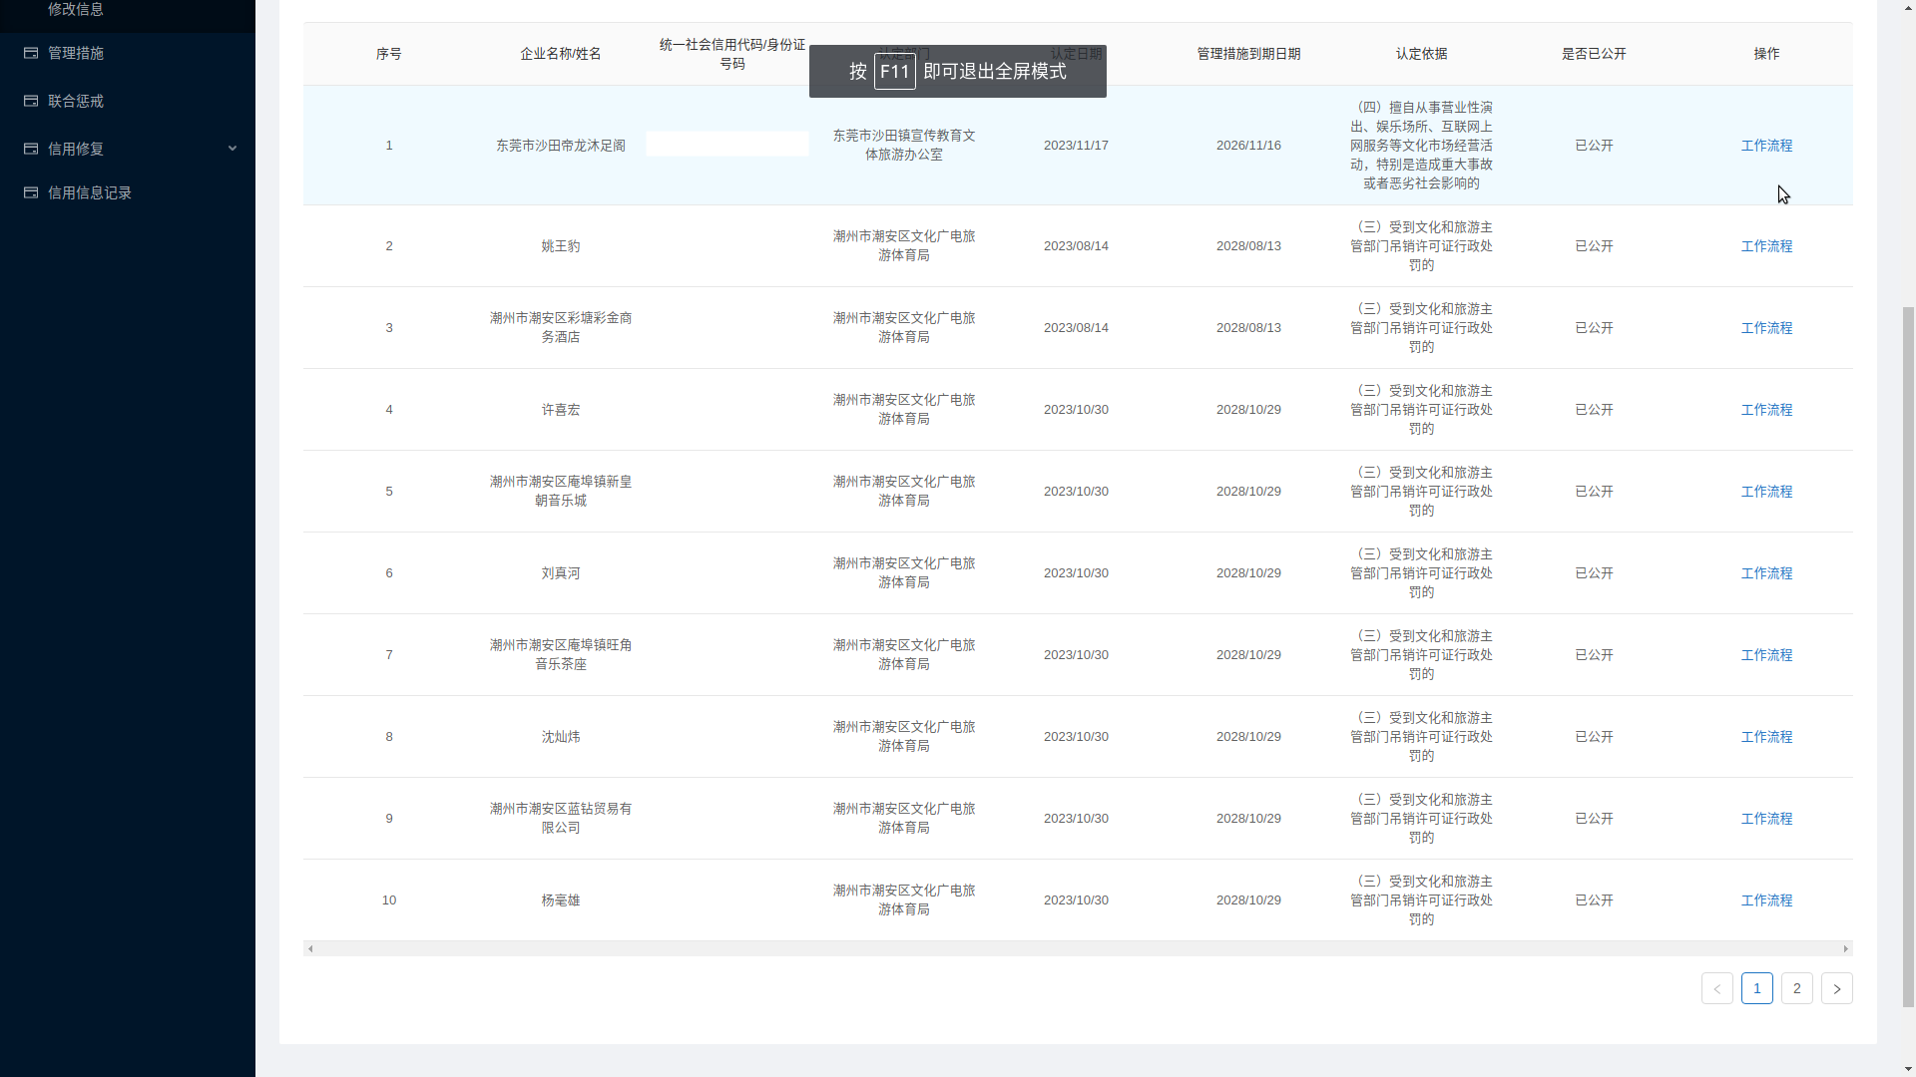
Task: Click the 信用修复 sidebar icon
Action: tap(30, 148)
